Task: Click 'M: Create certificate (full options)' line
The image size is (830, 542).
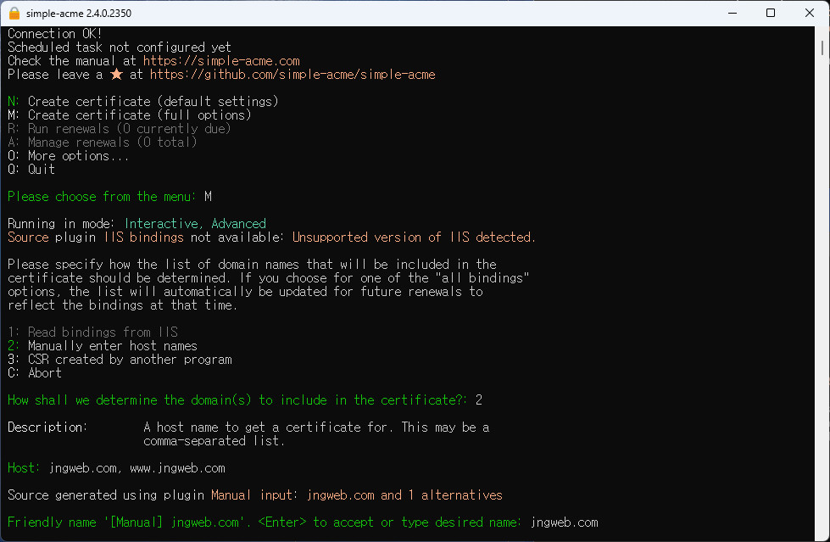Action: (129, 115)
